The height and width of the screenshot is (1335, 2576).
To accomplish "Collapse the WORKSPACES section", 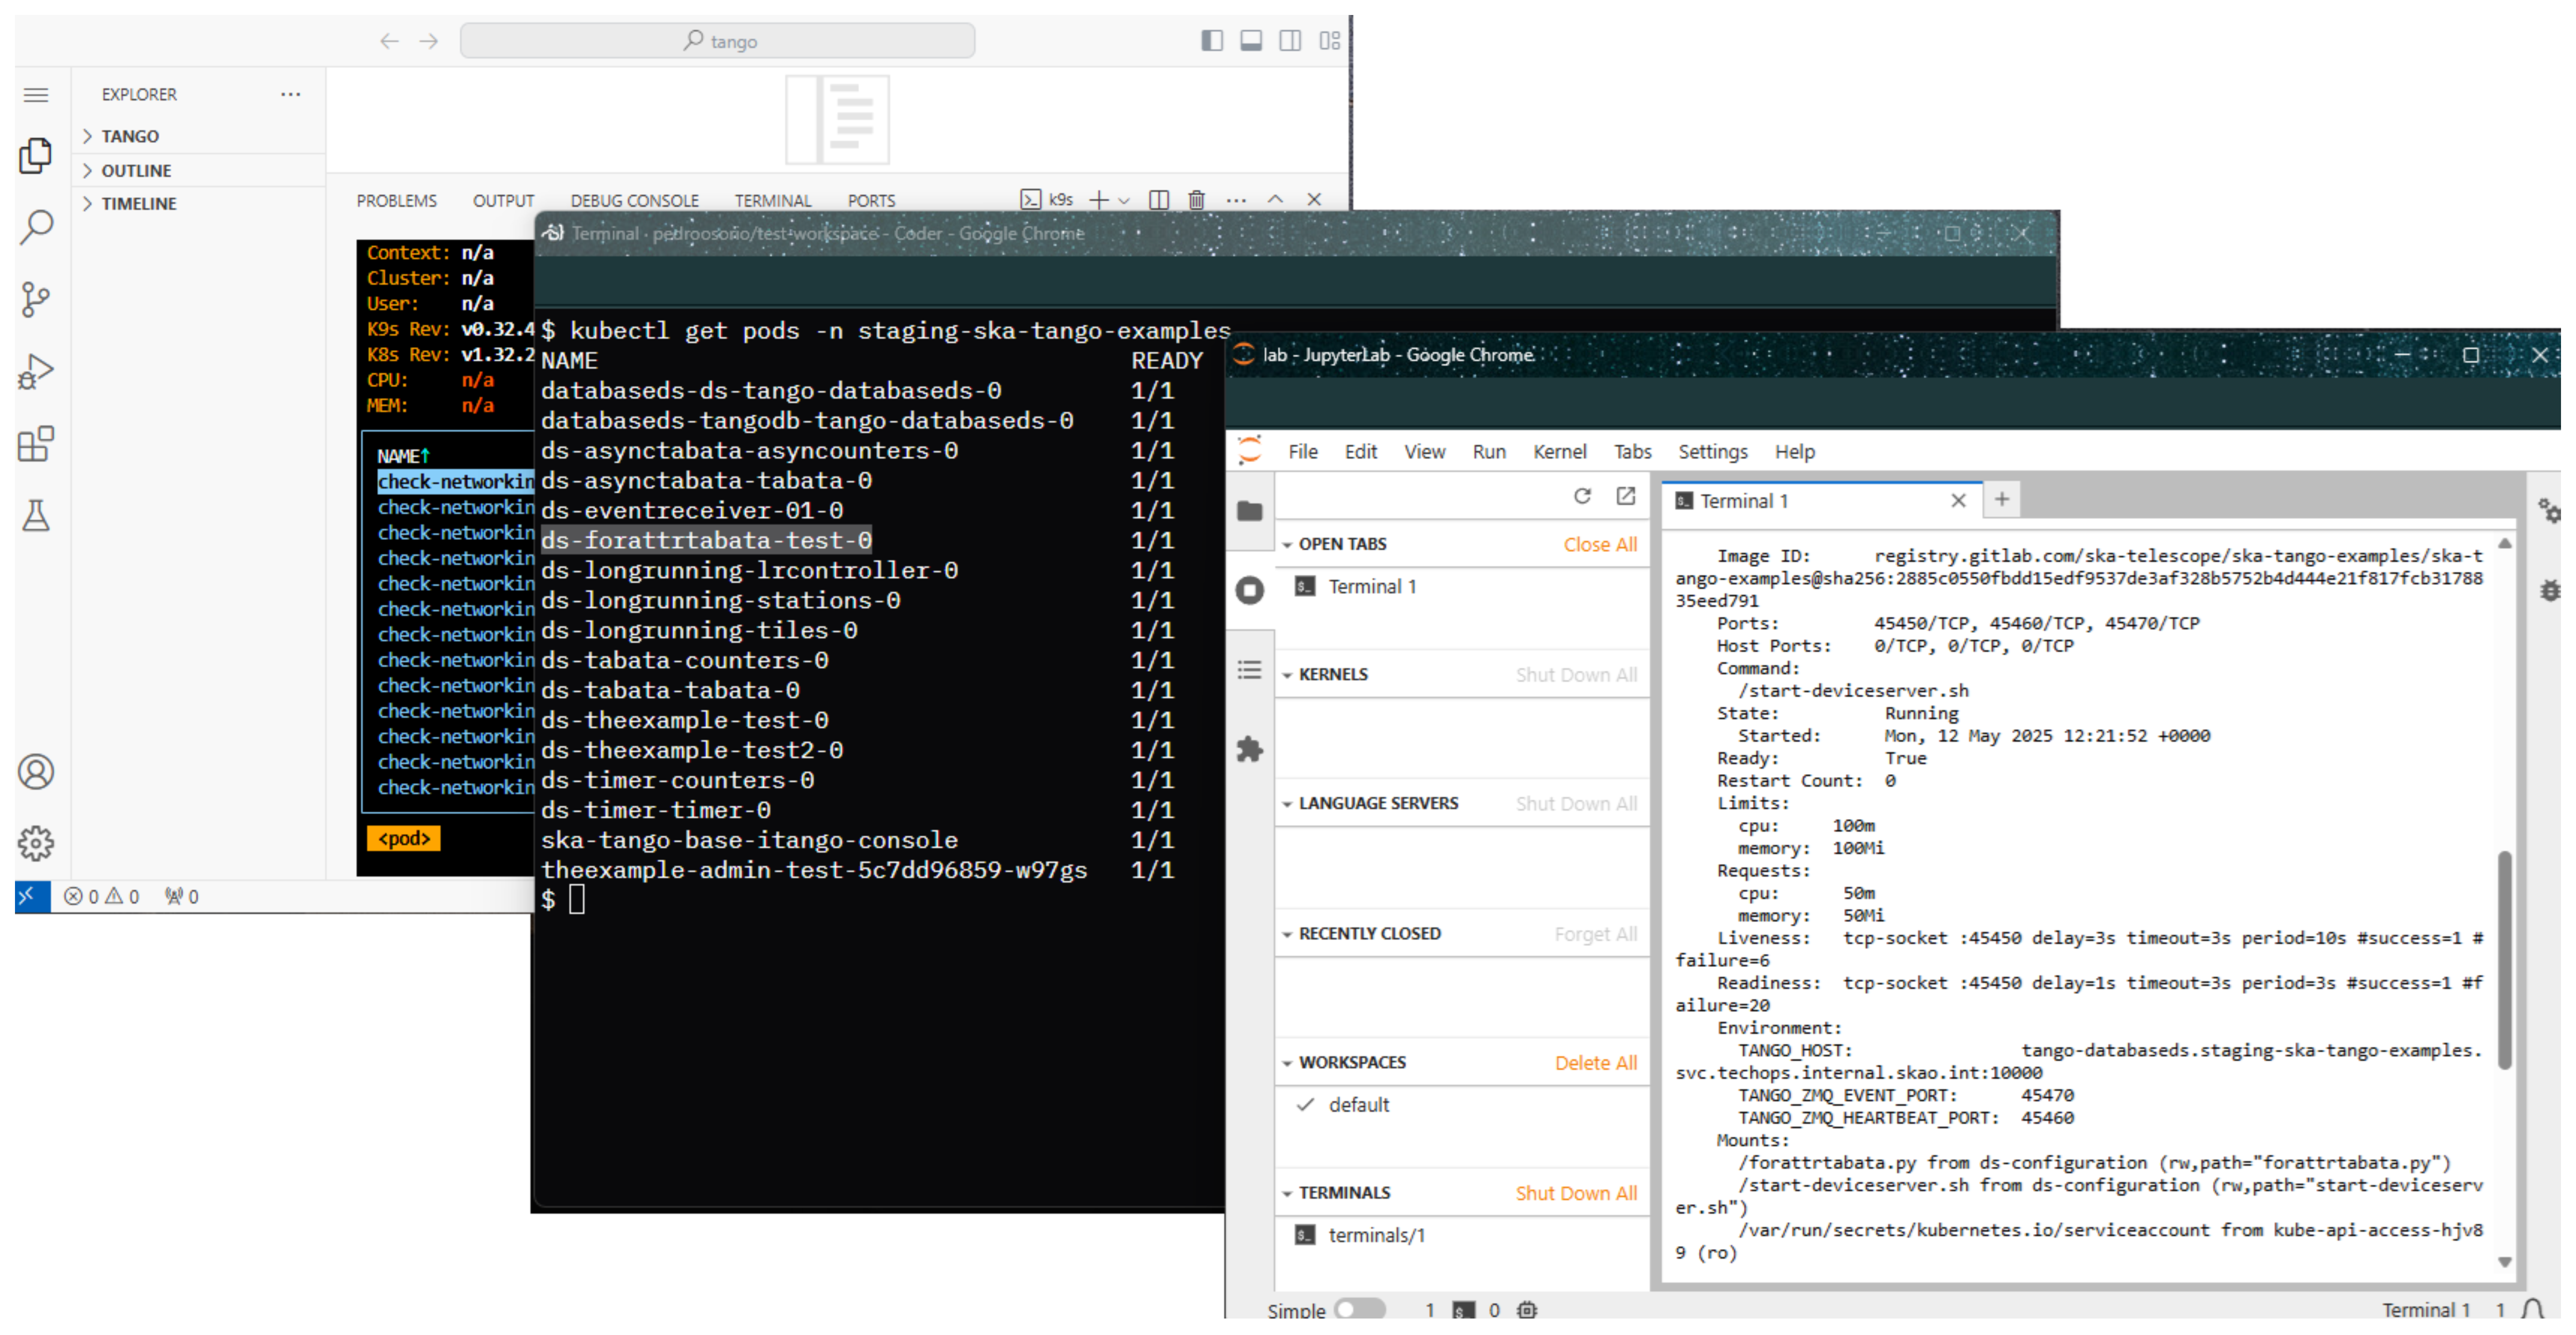I will pos(1287,1063).
